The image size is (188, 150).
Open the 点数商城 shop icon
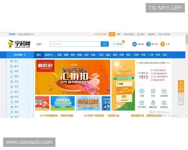tap(164, 91)
